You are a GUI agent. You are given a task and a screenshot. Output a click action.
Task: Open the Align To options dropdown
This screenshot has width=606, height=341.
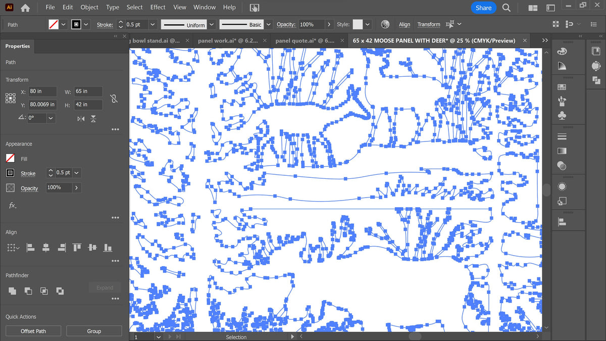coord(12,248)
